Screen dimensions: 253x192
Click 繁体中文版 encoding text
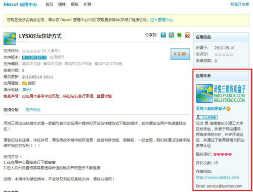coord(53,64)
